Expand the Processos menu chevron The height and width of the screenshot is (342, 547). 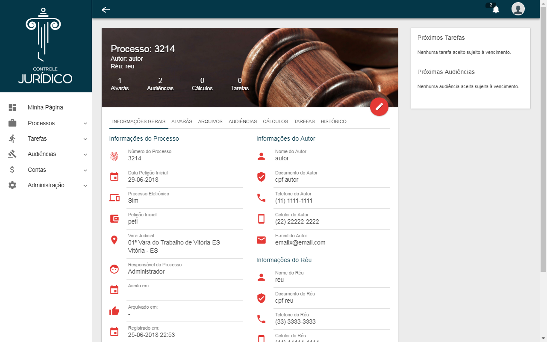pos(85,124)
